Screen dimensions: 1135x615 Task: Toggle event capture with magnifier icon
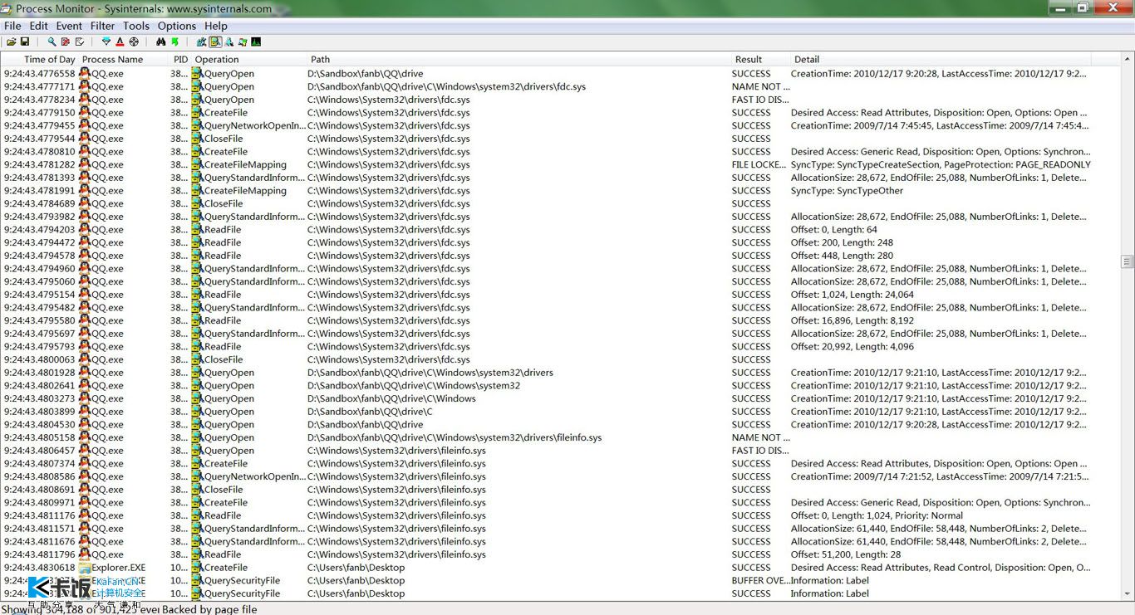pos(52,41)
